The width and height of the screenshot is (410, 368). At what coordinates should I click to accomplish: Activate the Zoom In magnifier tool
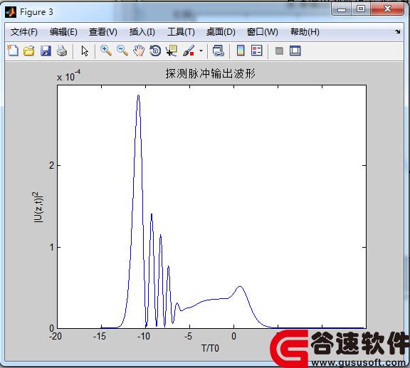pyautogui.click(x=106, y=51)
